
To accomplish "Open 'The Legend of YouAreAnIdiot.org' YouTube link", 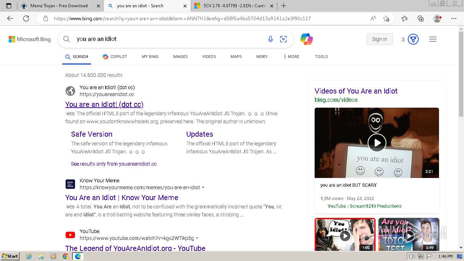I will tap(135, 248).
